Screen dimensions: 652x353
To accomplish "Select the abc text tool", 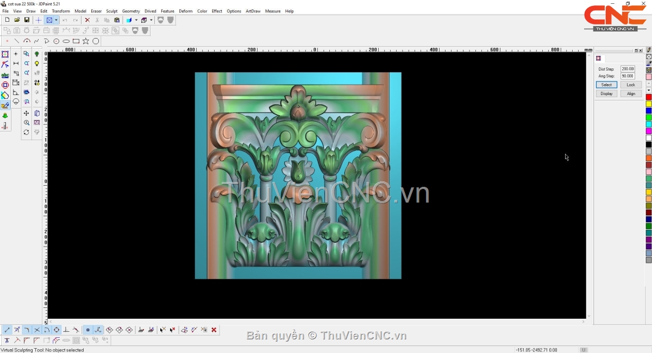I will (x=5, y=75).
